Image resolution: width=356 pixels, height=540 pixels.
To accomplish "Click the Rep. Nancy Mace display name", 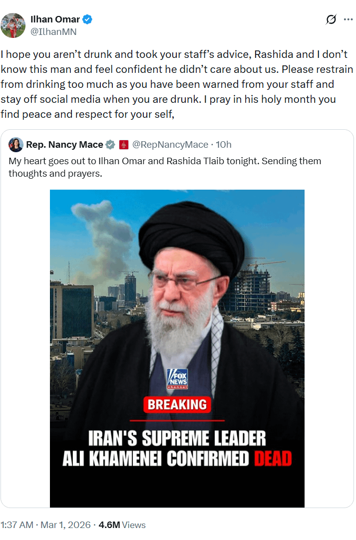I will click(64, 145).
